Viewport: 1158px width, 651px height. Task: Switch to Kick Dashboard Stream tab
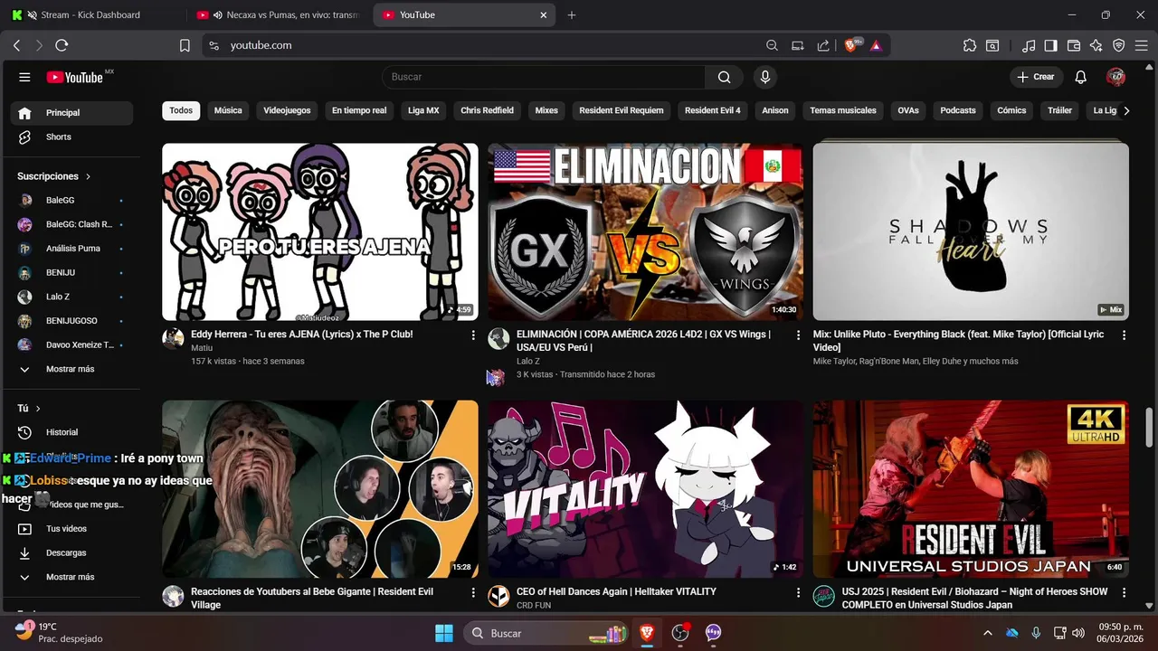point(90,14)
